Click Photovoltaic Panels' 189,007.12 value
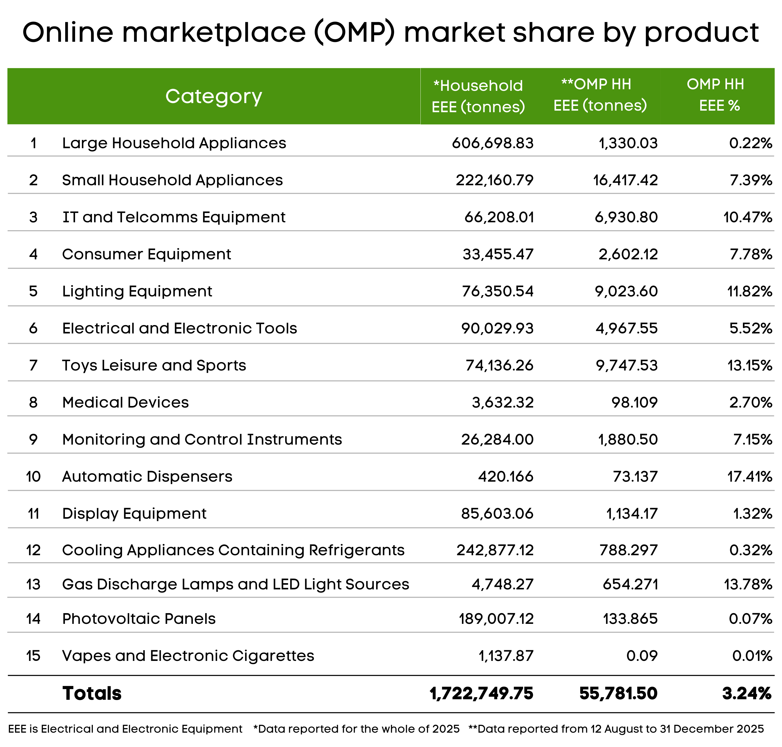The height and width of the screenshot is (747, 782). click(x=496, y=618)
